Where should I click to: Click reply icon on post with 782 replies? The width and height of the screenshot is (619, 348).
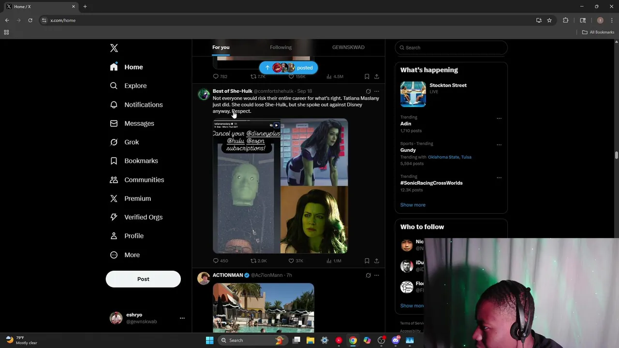click(x=216, y=76)
